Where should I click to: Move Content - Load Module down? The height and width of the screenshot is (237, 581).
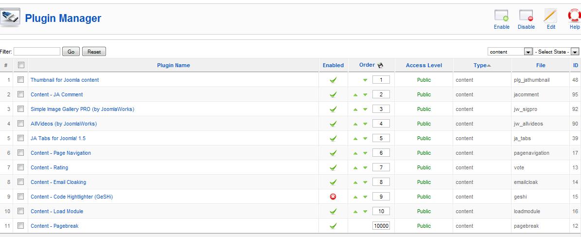coord(365,211)
